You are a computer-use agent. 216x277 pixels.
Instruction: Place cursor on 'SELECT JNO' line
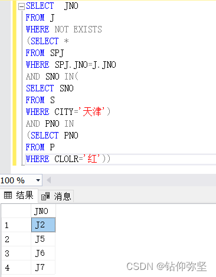click(x=52, y=6)
